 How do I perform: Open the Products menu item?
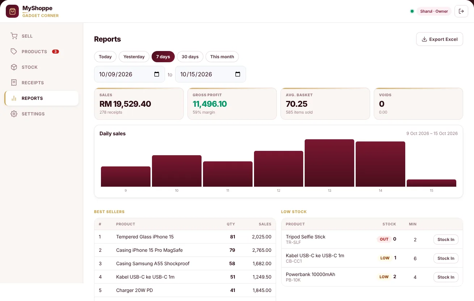(x=42, y=52)
